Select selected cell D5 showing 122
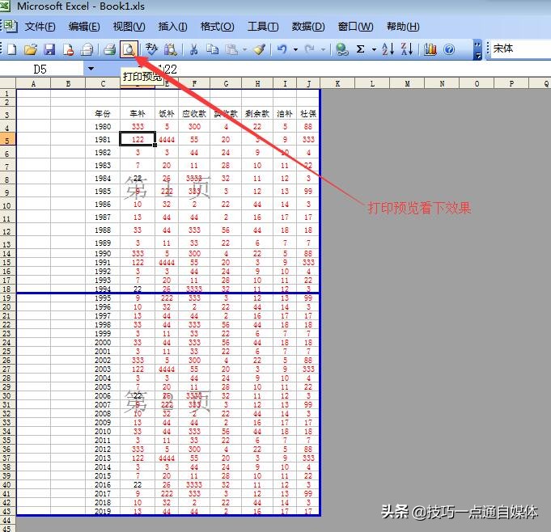551x532 pixels. click(138, 139)
